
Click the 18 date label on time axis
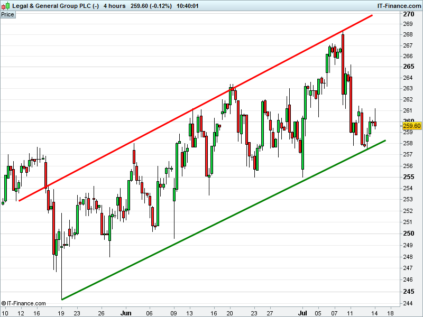click(390, 313)
